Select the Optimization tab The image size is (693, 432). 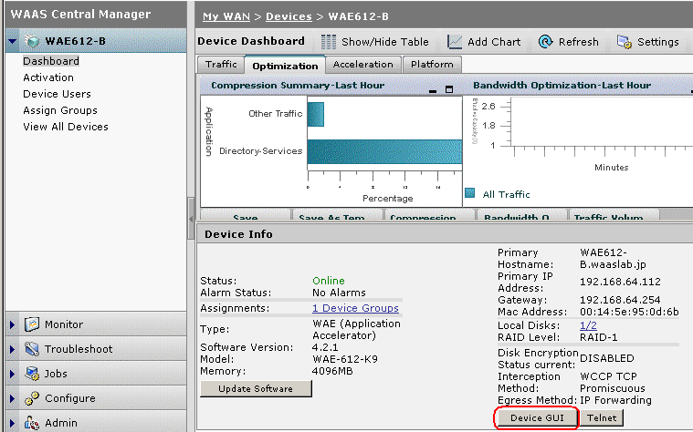(x=285, y=66)
